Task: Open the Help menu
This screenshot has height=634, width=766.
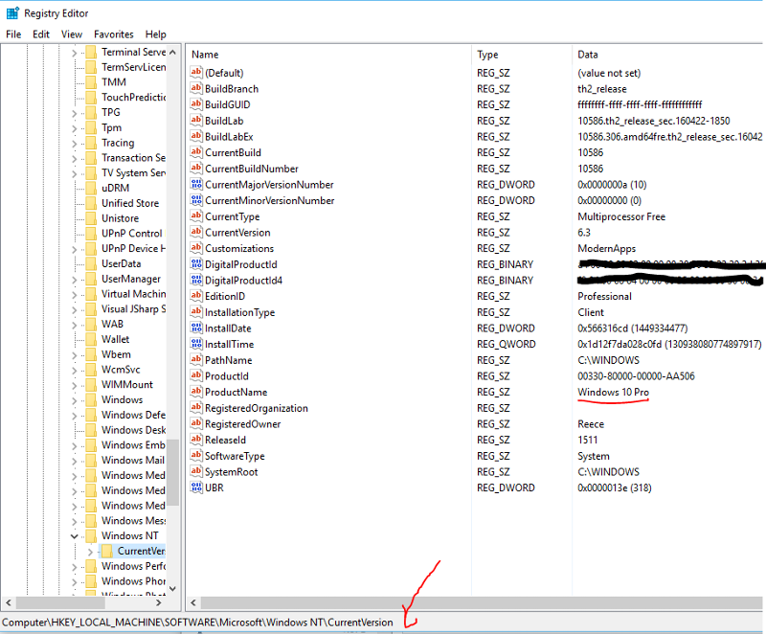Action: click(155, 34)
